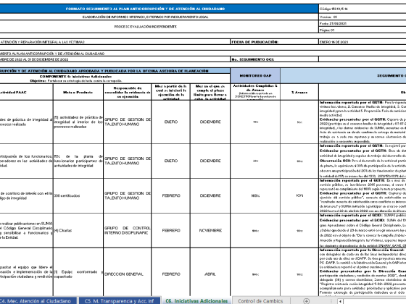Select the FECHA DE PUBLICACIÓN label cell
The width and height of the screenshot is (406, 304).
coord(274,42)
